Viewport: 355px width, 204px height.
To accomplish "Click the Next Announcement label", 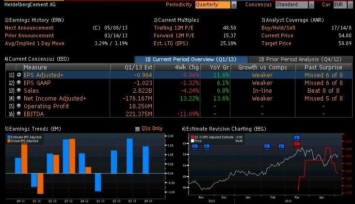I will pos(29,28).
